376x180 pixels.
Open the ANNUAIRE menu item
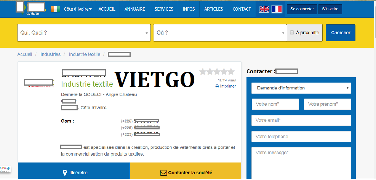135,9
